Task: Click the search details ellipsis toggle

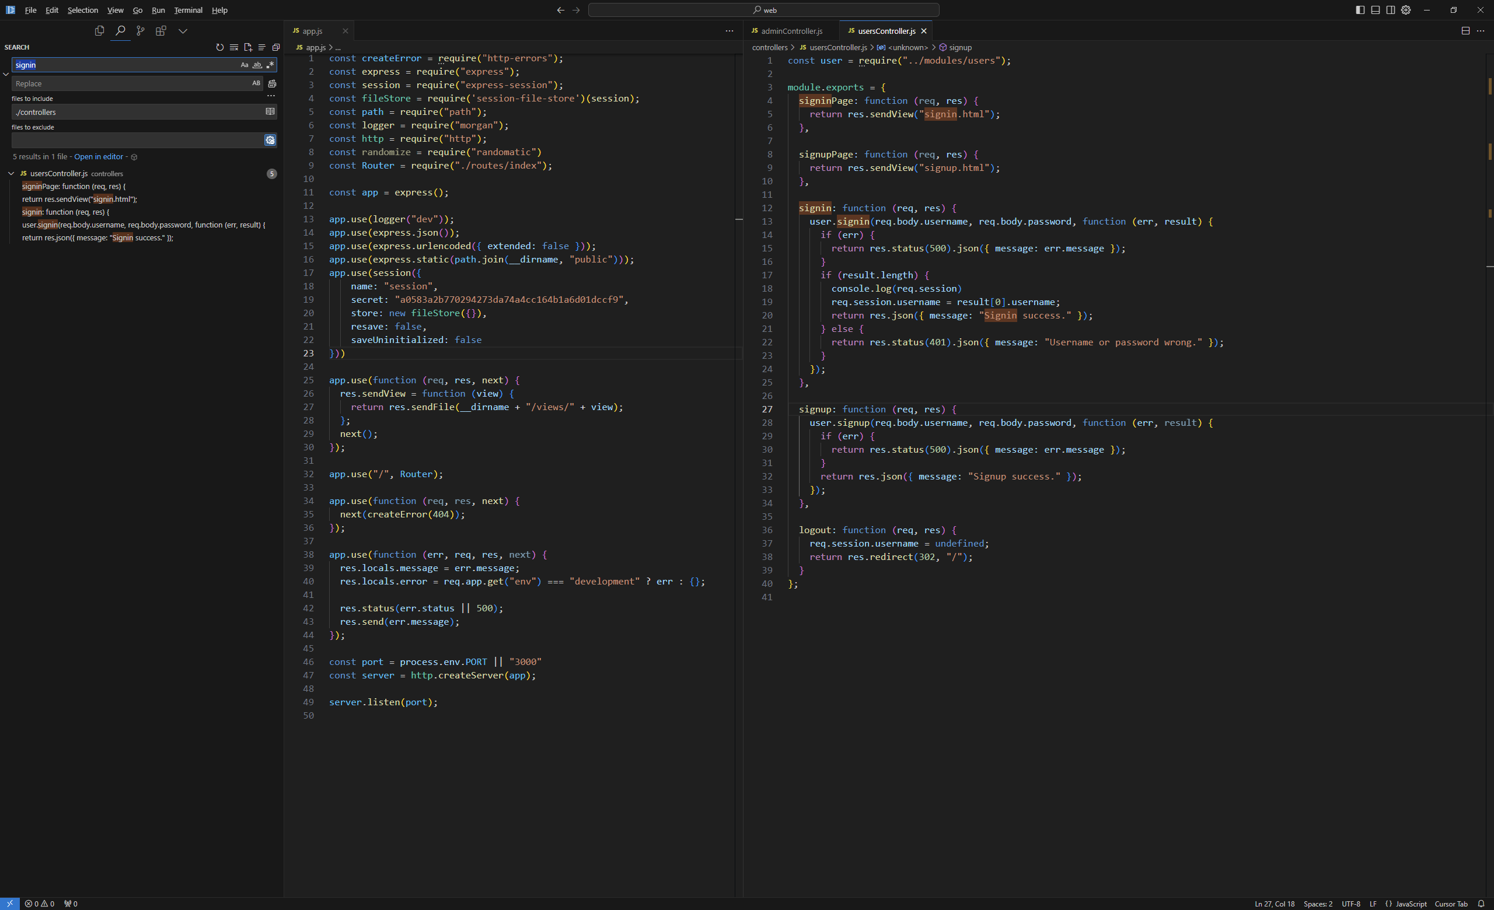Action: (x=271, y=96)
